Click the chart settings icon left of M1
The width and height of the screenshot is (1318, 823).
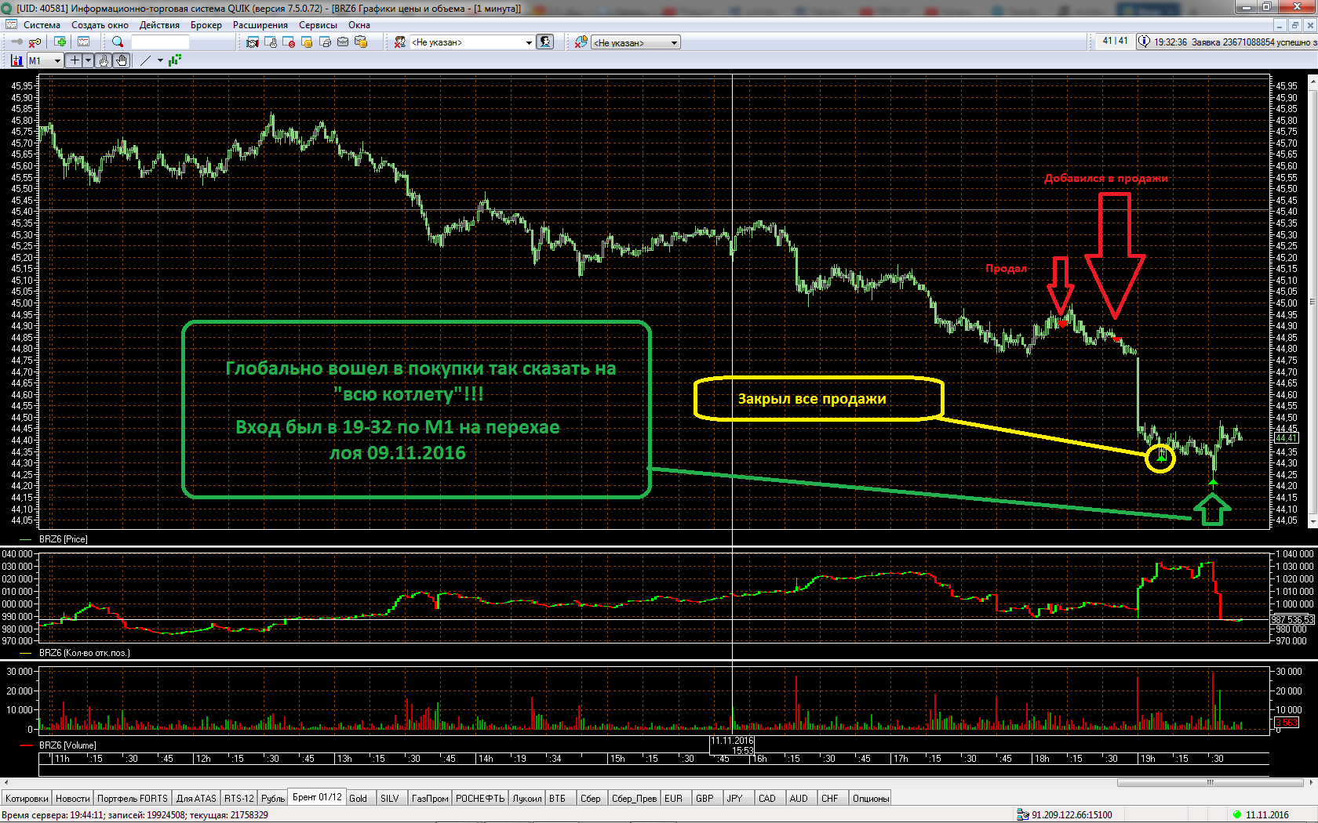pyautogui.click(x=16, y=60)
